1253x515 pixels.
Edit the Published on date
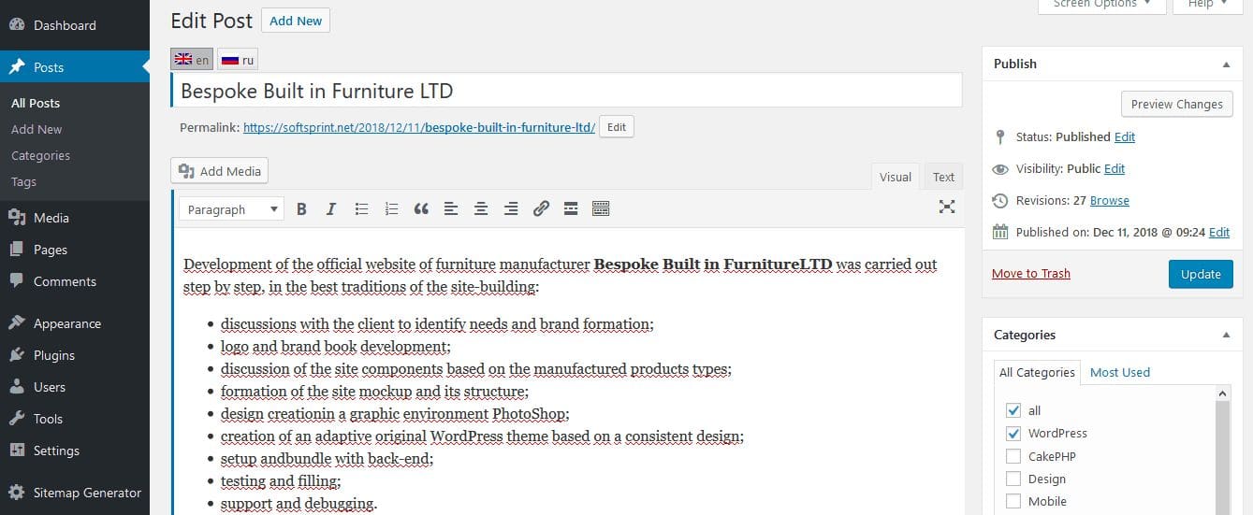pos(1219,232)
